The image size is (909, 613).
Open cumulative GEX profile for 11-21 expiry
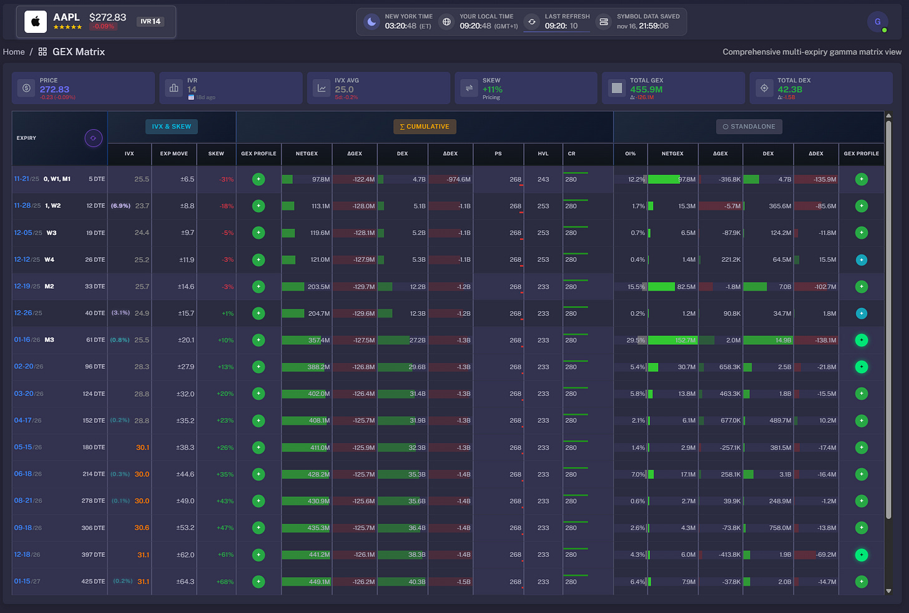click(258, 179)
